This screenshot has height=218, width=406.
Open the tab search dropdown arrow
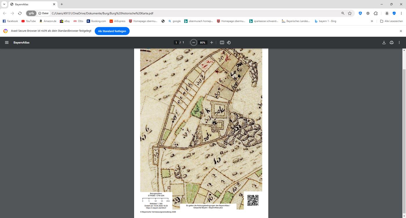(x=4, y=4)
